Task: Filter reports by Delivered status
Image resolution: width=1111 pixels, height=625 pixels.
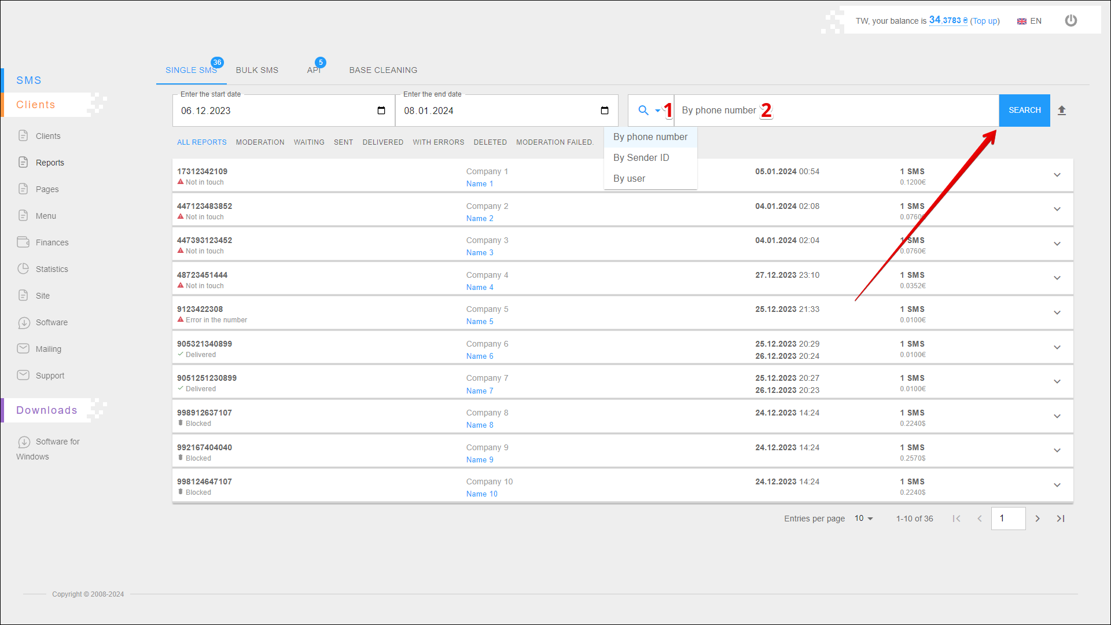Action: [x=382, y=142]
